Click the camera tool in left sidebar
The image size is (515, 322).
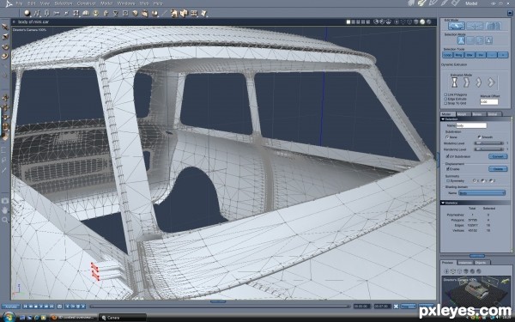coord(5,200)
